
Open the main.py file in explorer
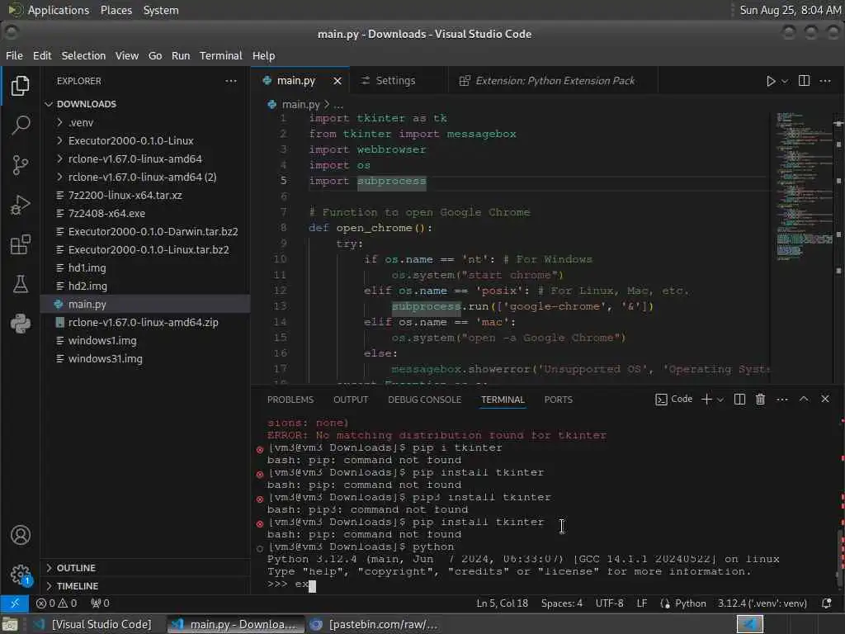(x=145, y=304)
